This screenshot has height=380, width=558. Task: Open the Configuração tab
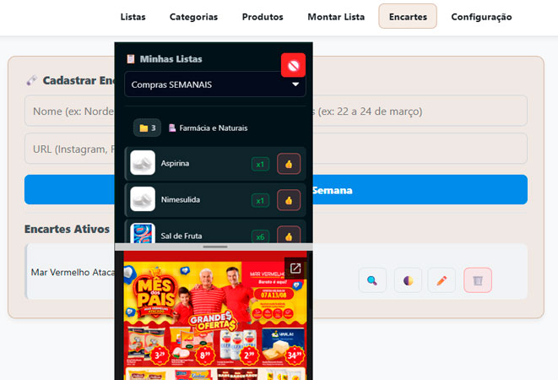click(x=481, y=17)
